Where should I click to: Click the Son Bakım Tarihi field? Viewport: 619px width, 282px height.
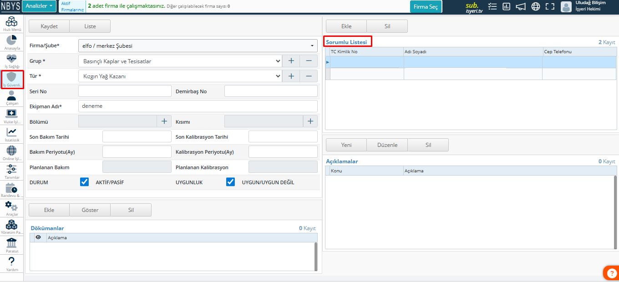point(137,137)
